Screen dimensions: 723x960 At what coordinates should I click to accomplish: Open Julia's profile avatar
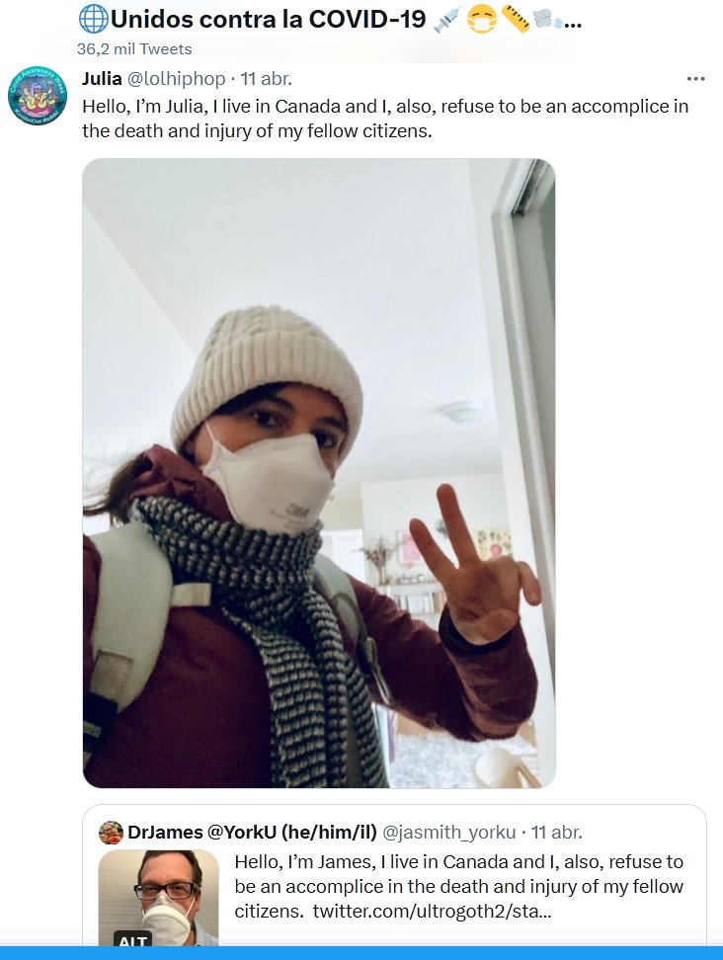tap(37, 97)
